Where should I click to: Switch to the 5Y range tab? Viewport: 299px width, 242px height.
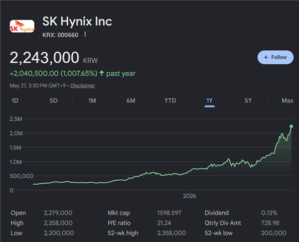(x=248, y=101)
